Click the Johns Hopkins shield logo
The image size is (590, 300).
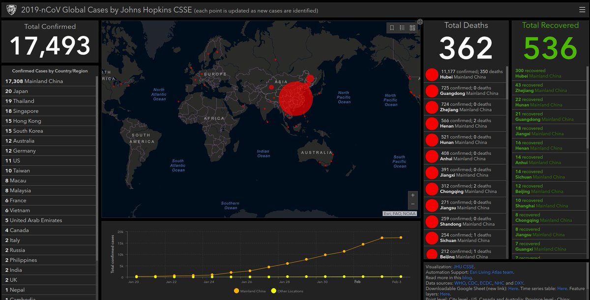11,9
